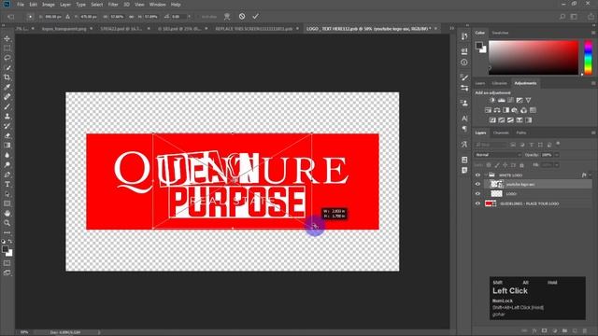Image resolution: width=598 pixels, height=336 pixels.
Task: Click the toolbar foreground color swatch
Action: [x=5, y=249]
